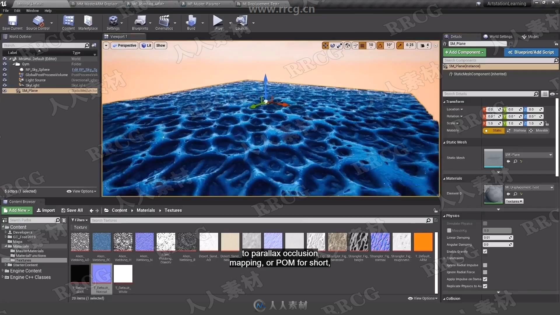Screen dimensions: 560x315
Task: Browse to the SM_Plane mesh with the magnifier icon
Action: point(515,161)
